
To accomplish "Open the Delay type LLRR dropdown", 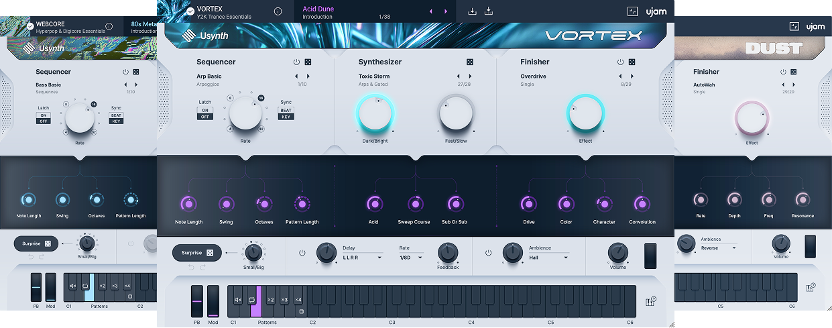I will [x=362, y=257].
